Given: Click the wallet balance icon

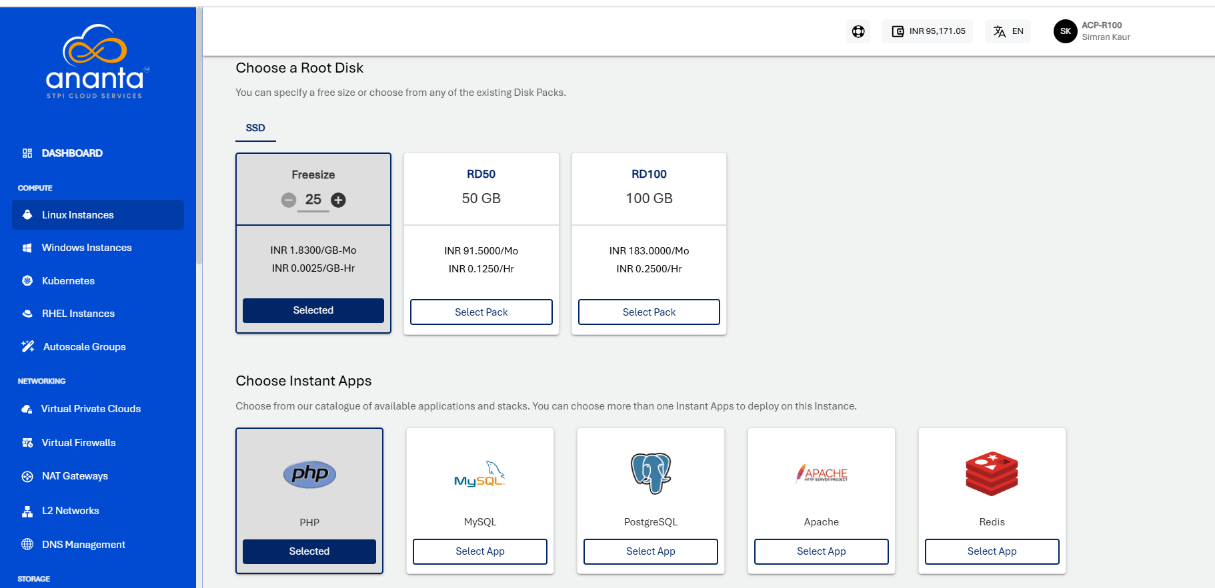Looking at the screenshot, I should point(898,31).
